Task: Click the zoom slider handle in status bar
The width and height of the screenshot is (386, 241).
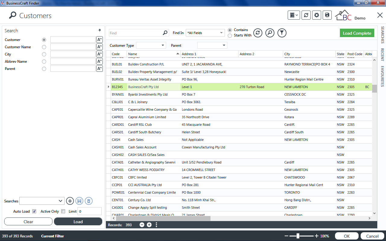Action: (x=298, y=236)
